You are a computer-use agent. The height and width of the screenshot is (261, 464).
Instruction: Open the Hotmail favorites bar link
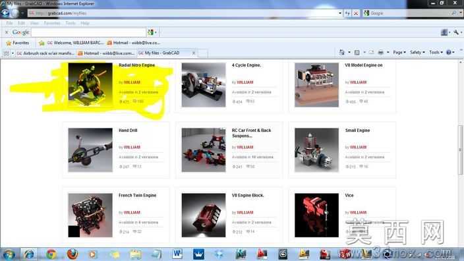(133, 43)
